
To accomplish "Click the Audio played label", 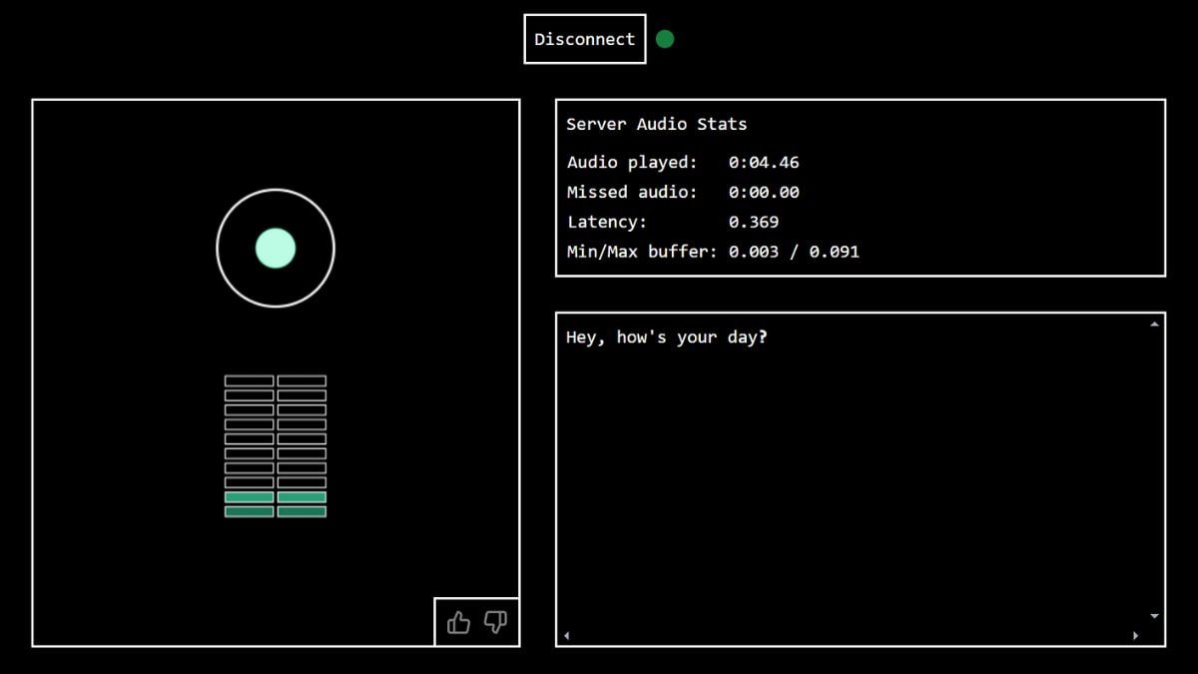I will tap(632, 162).
